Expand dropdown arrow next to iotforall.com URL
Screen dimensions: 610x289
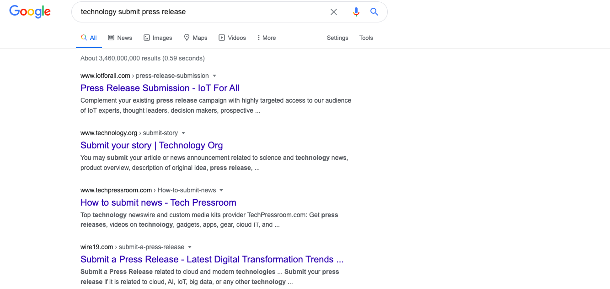(x=214, y=76)
